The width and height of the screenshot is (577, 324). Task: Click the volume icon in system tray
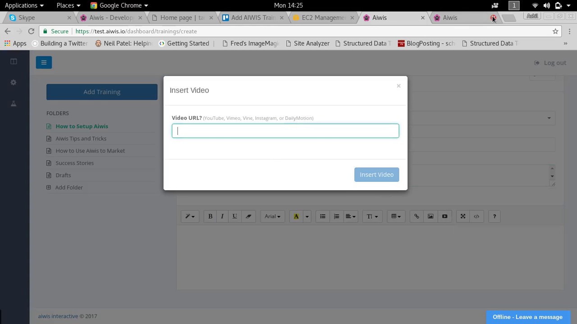click(x=546, y=5)
